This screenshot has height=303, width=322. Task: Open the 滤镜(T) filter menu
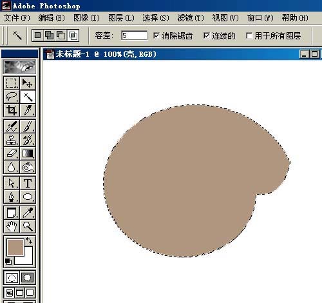(191, 18)
